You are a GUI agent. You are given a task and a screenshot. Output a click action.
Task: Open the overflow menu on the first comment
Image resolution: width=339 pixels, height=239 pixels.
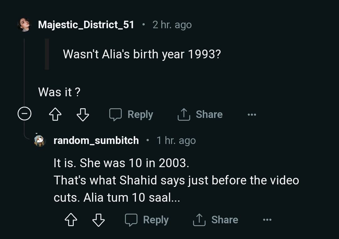coord(252,114)
